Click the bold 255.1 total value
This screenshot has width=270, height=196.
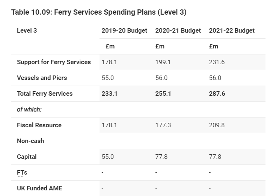(x=163, y=93)
